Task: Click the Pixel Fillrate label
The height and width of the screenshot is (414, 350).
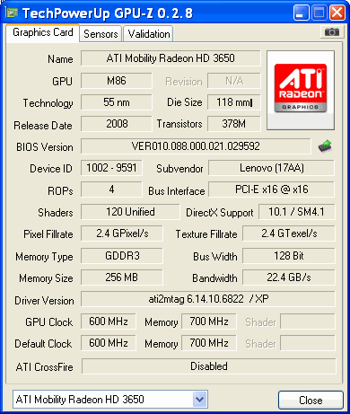Action: [x=48, y=234]
